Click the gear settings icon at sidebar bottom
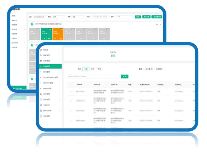This screenshot has width=207, height=153. pos(41,116)
